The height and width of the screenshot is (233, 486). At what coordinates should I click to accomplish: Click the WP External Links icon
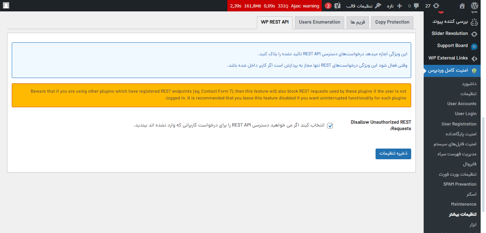474,58
